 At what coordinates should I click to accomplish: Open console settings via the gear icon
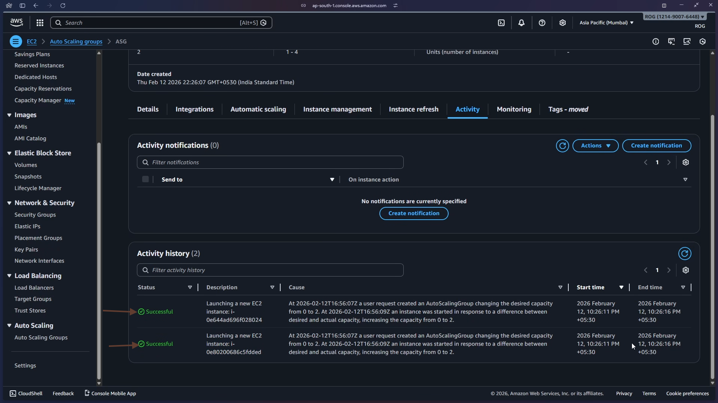pos(563,22)
